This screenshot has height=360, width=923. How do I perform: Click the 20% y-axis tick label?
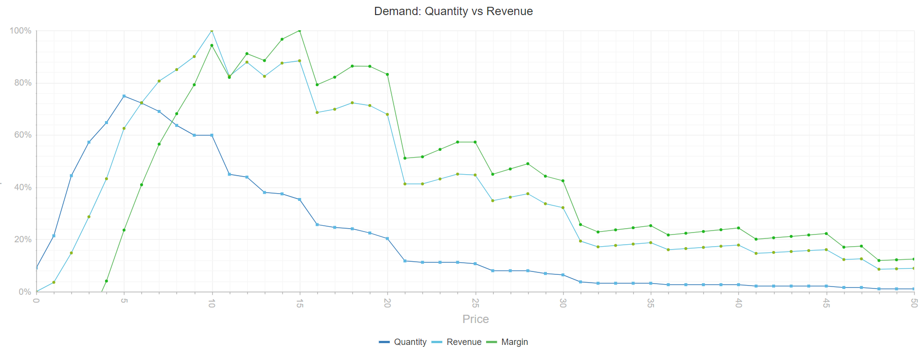(23, 239)
